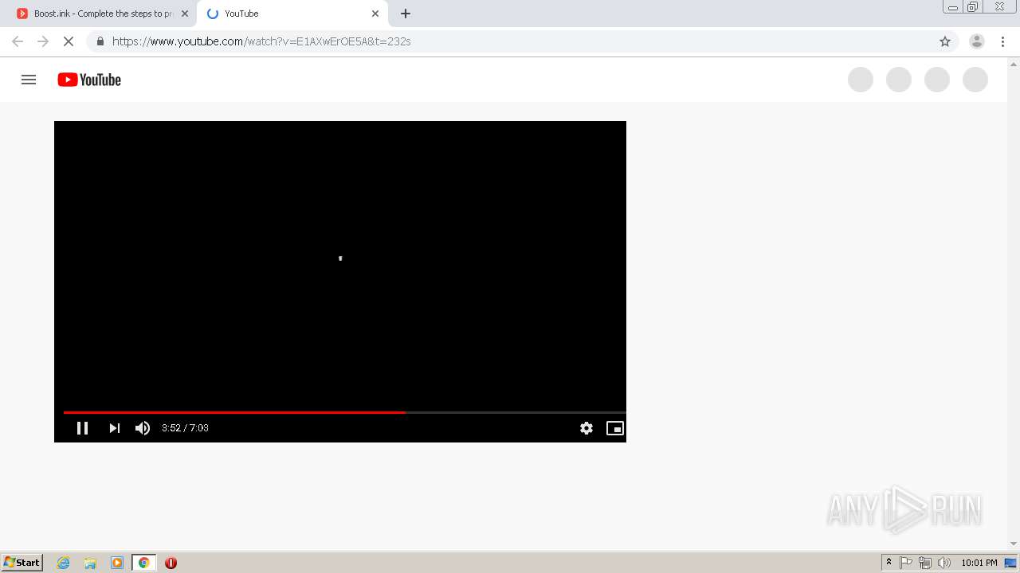Open a new browser tab
Image resolution: width=1020 pixels, height=573 pixels.
pos(406,14)
